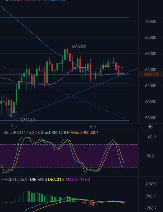Tap the low label 57750.0
Screen dimensions: 163x212
(28, 120)
